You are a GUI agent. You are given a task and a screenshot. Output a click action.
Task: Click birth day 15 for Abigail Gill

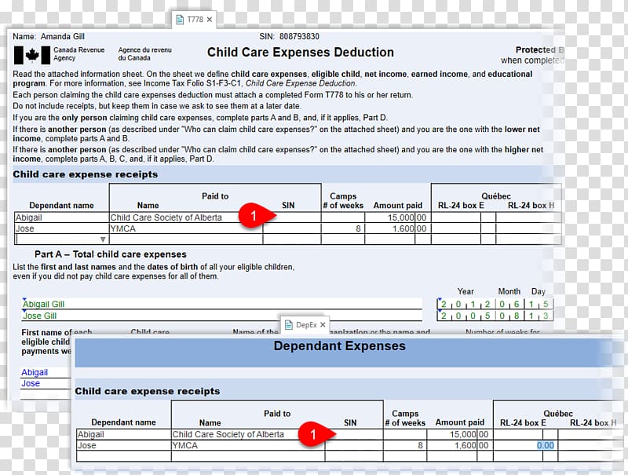(x=539, y=304)
